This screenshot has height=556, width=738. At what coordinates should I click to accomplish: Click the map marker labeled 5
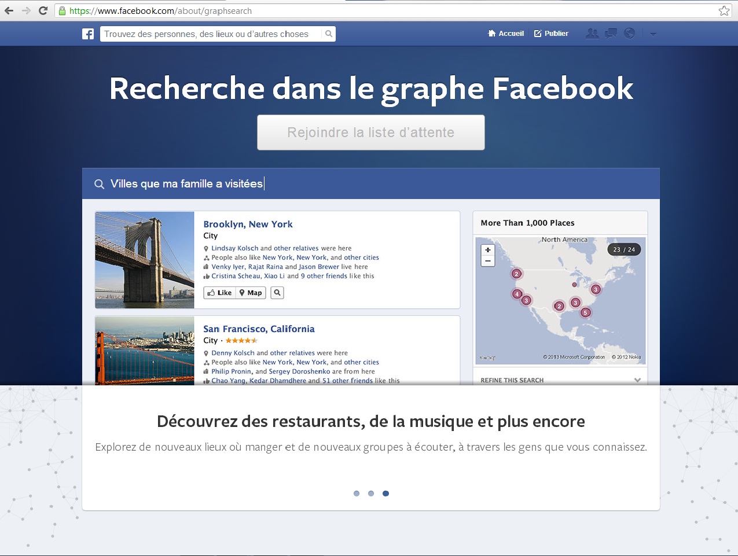585,312
